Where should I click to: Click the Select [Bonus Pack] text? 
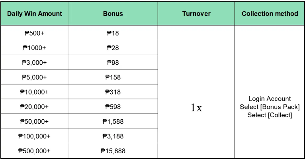pyautogui.click(x=270, y=107)
